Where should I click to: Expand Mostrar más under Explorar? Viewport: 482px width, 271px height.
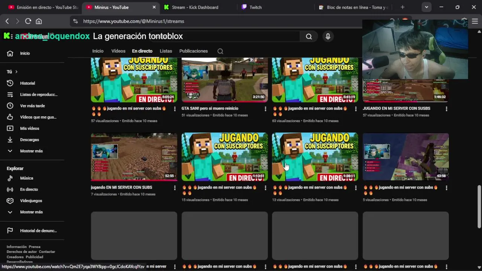coord(32,212)
